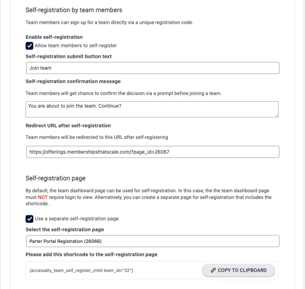Click the 'Self-registration page' section heading
The height and width of the screenshot is (289, 305).
click(x=55, y=178)
